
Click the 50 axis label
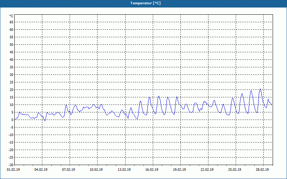[11, 44]
